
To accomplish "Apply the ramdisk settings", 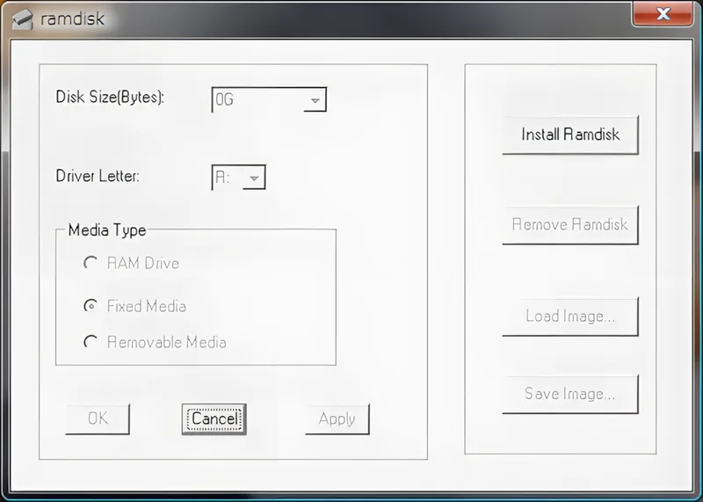I will [337, 418].
